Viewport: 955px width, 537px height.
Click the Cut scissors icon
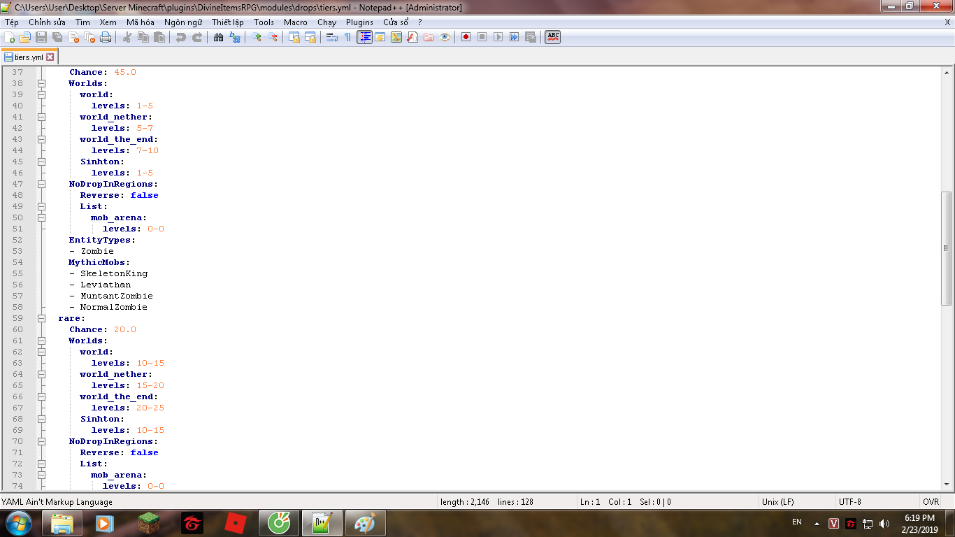127,37
